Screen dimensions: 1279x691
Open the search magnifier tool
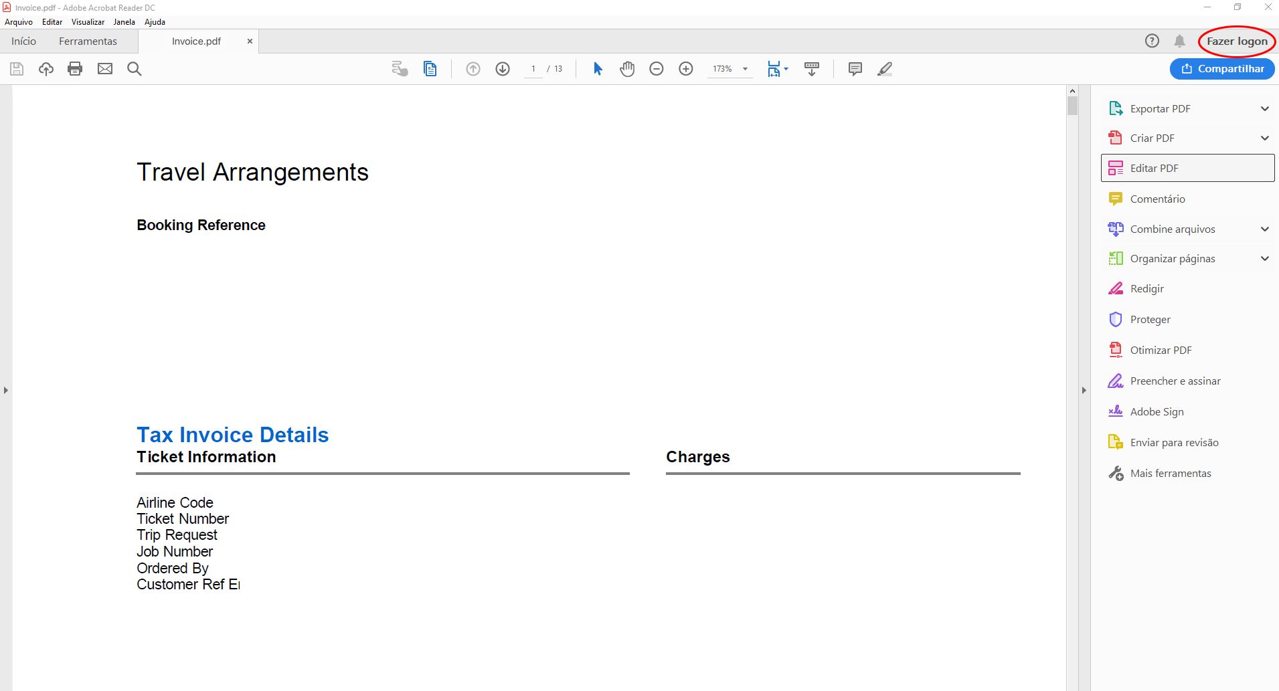[x=135, y=69]
